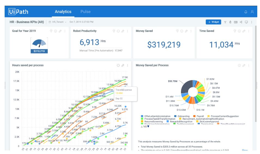
Task: Show info for Robot Productivity widget
Action: pos(118,31)
